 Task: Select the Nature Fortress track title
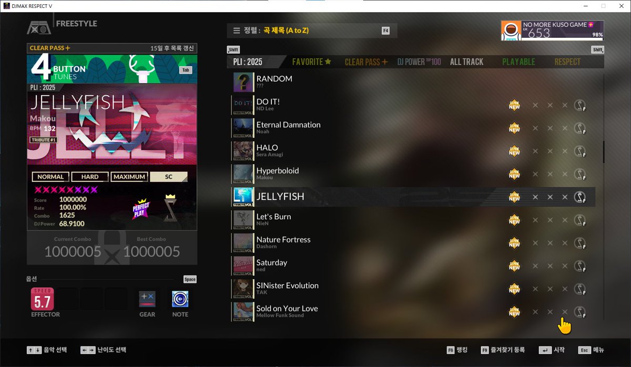click(x=283, y=240)
